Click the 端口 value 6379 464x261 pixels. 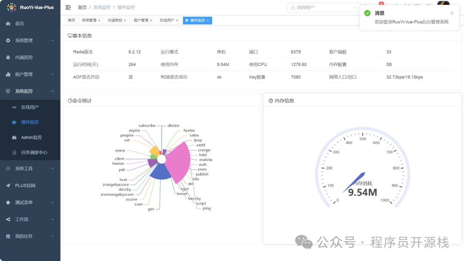(x=296, y=52)
